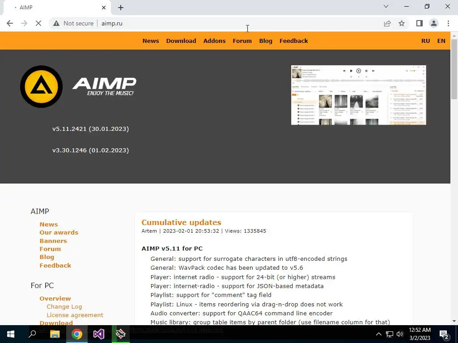This screenshot has width=458, height=343.
Task: Open Banners sidebar link
Action: (x=53, y=241)
